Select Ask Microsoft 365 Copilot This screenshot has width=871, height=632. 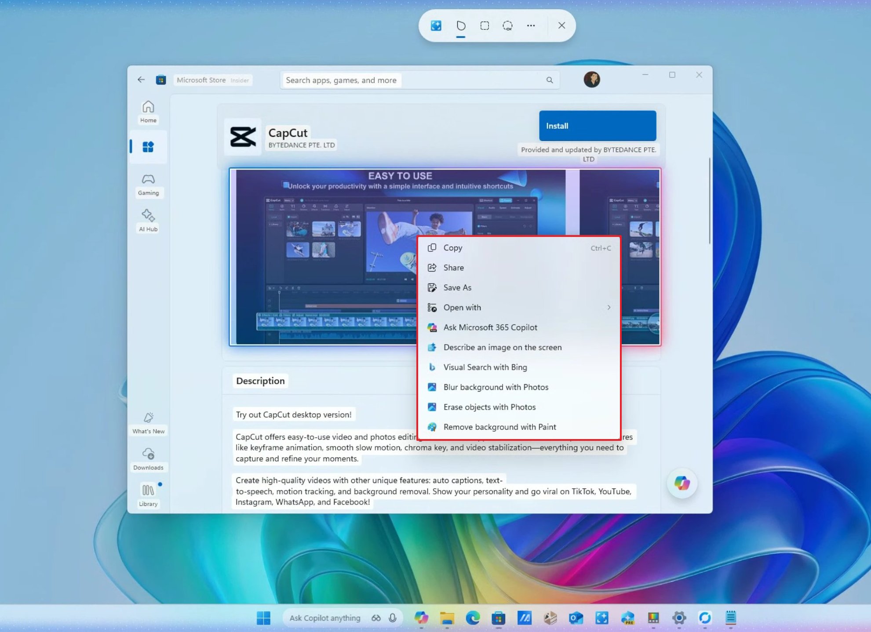[x=490, y=327]
